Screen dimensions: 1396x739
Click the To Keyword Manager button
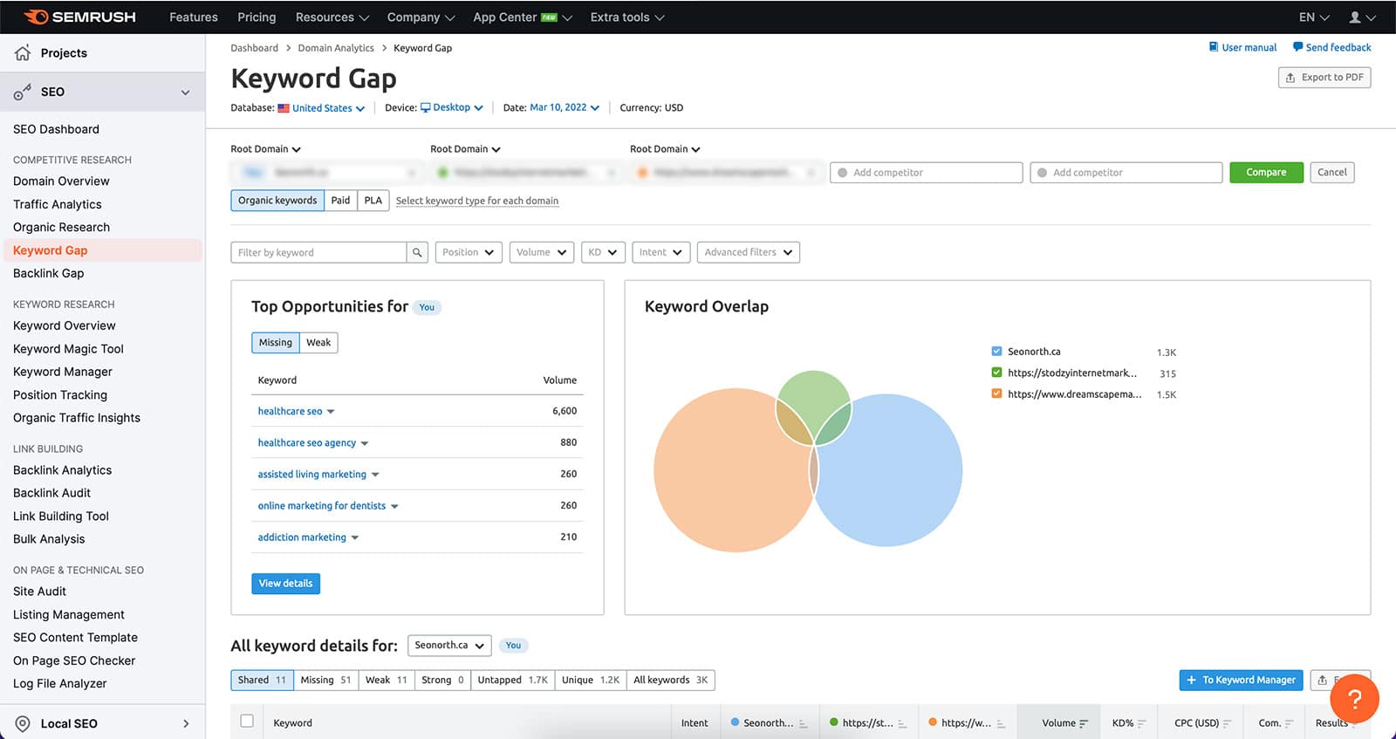pyautogui.click(x=1241, y=680)
